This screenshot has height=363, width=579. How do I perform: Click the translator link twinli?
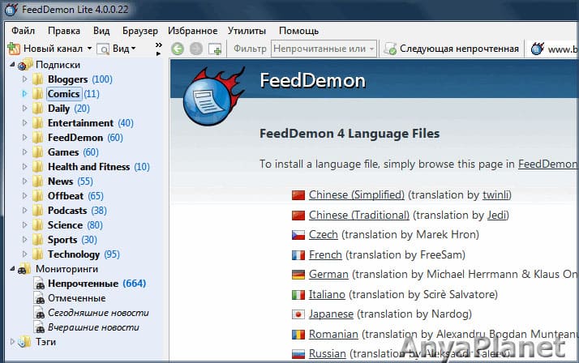pyautogui.click(x=496, y=194)
